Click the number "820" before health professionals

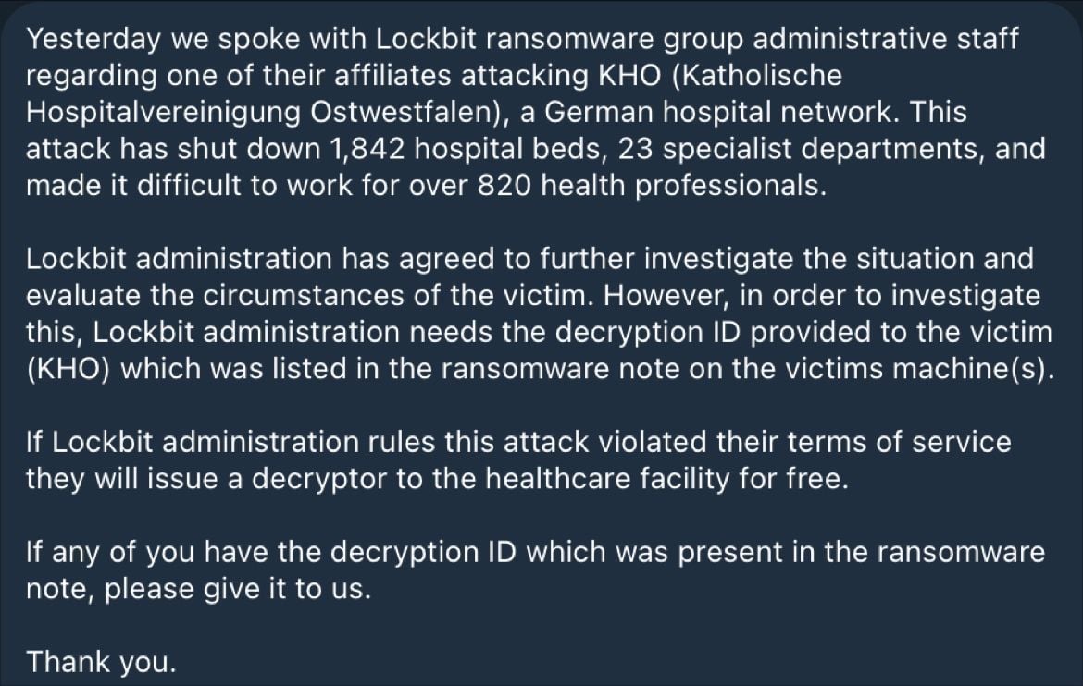504,185
